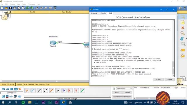Choose the Switches device category
The height and width of the screenshot is (105, 187).
tap(8, 89)
